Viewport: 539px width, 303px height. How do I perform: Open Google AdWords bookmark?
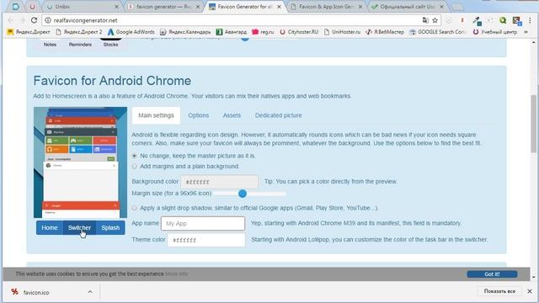click(131, 32)
